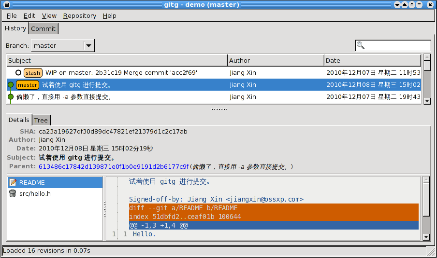
Task: Click the horizontal pane divider handle dots
Action: (x=219, y=109)
